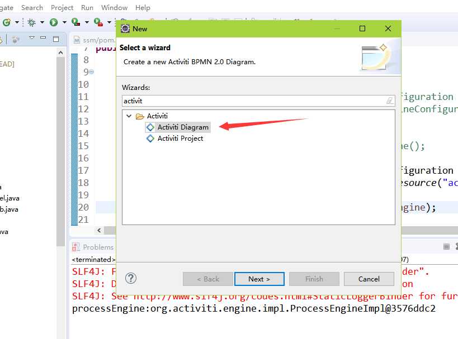Screen dimensions: 458x339
Task: Click the Eclipse icon in dialog title bar
Action: point(125,28)
